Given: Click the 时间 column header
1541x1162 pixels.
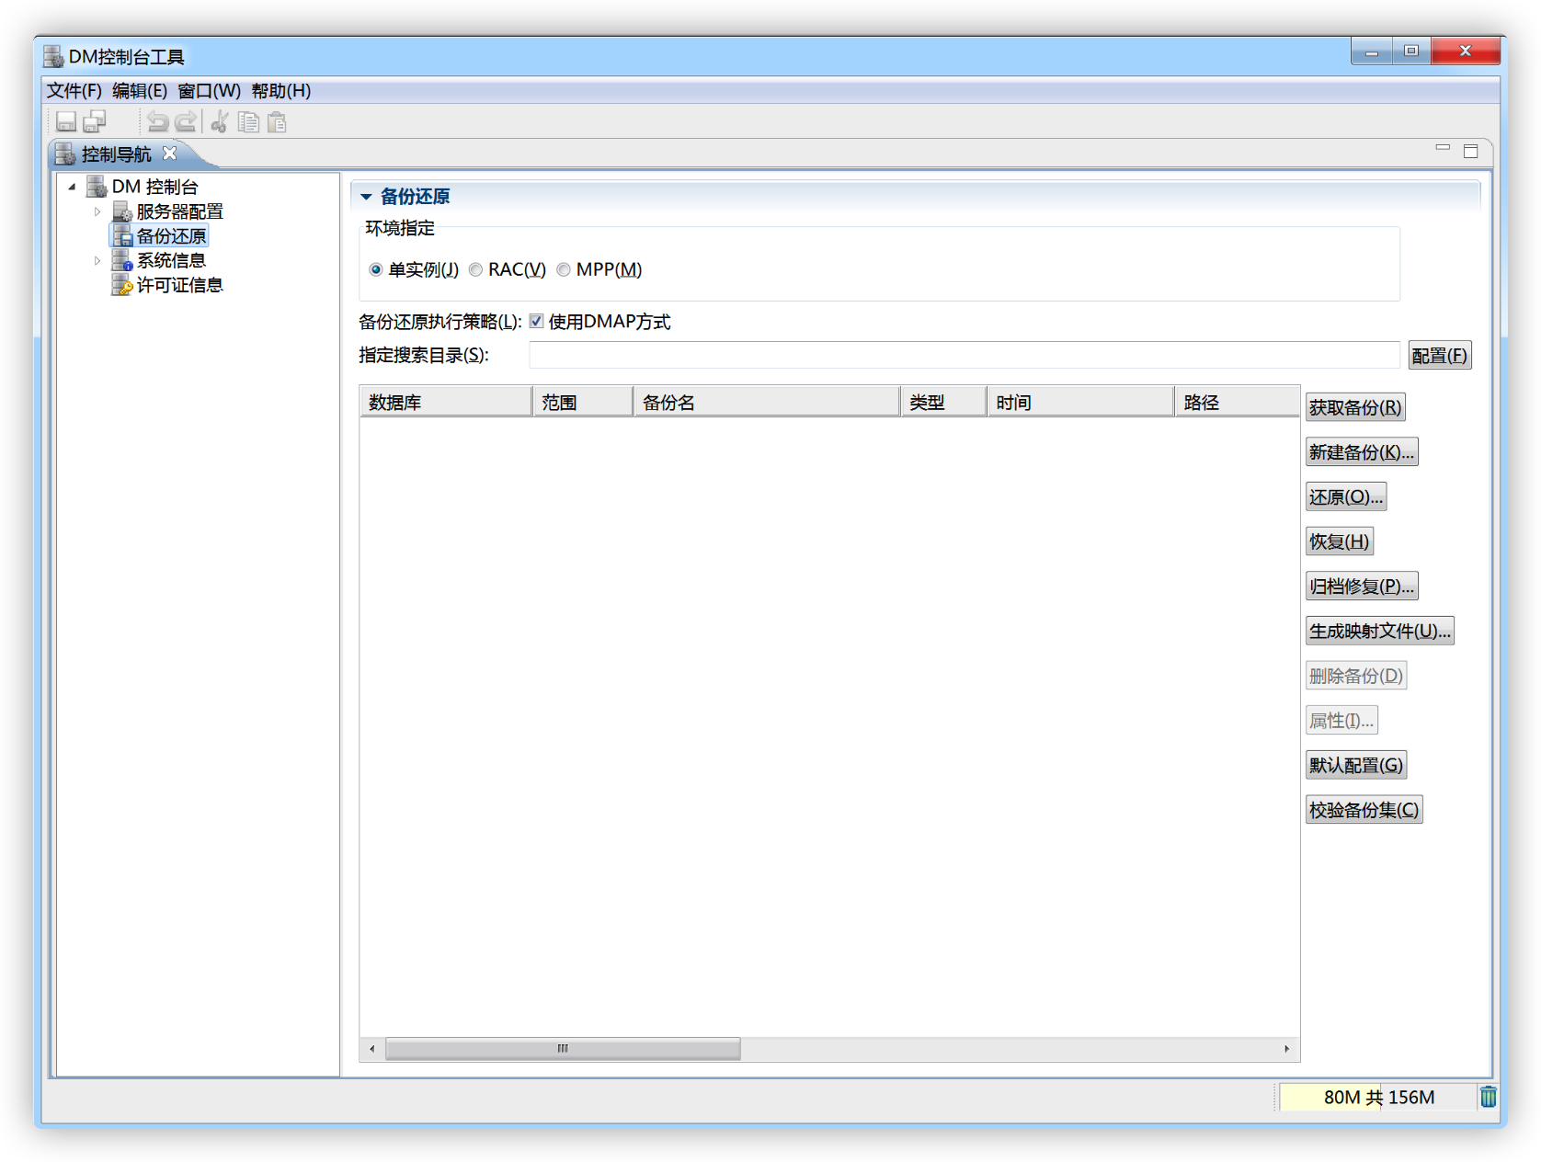Looking at the screenshot, I should click(x=1080, y=402).
